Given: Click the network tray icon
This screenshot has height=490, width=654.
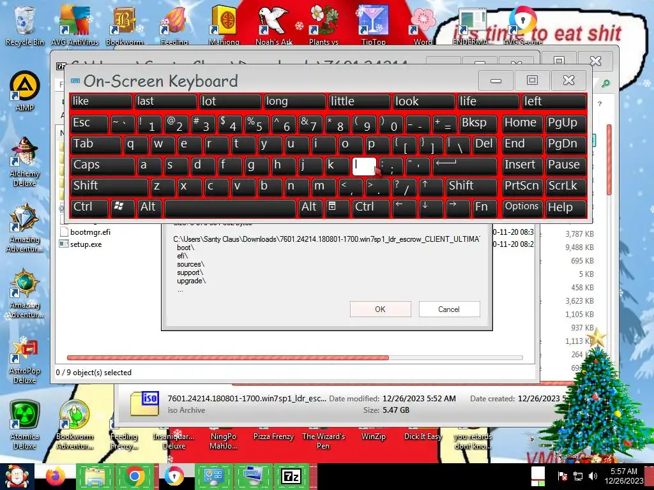Looking at the screenshot, I should [578, 476].
